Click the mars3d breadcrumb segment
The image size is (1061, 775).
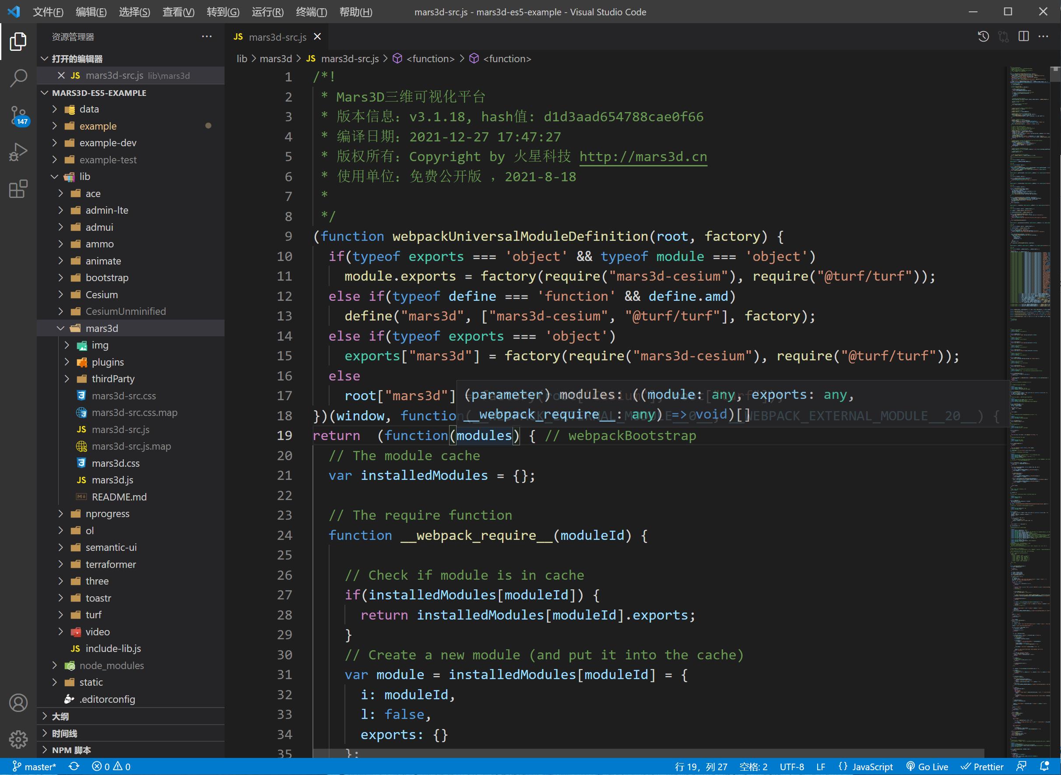click(276, 59)
